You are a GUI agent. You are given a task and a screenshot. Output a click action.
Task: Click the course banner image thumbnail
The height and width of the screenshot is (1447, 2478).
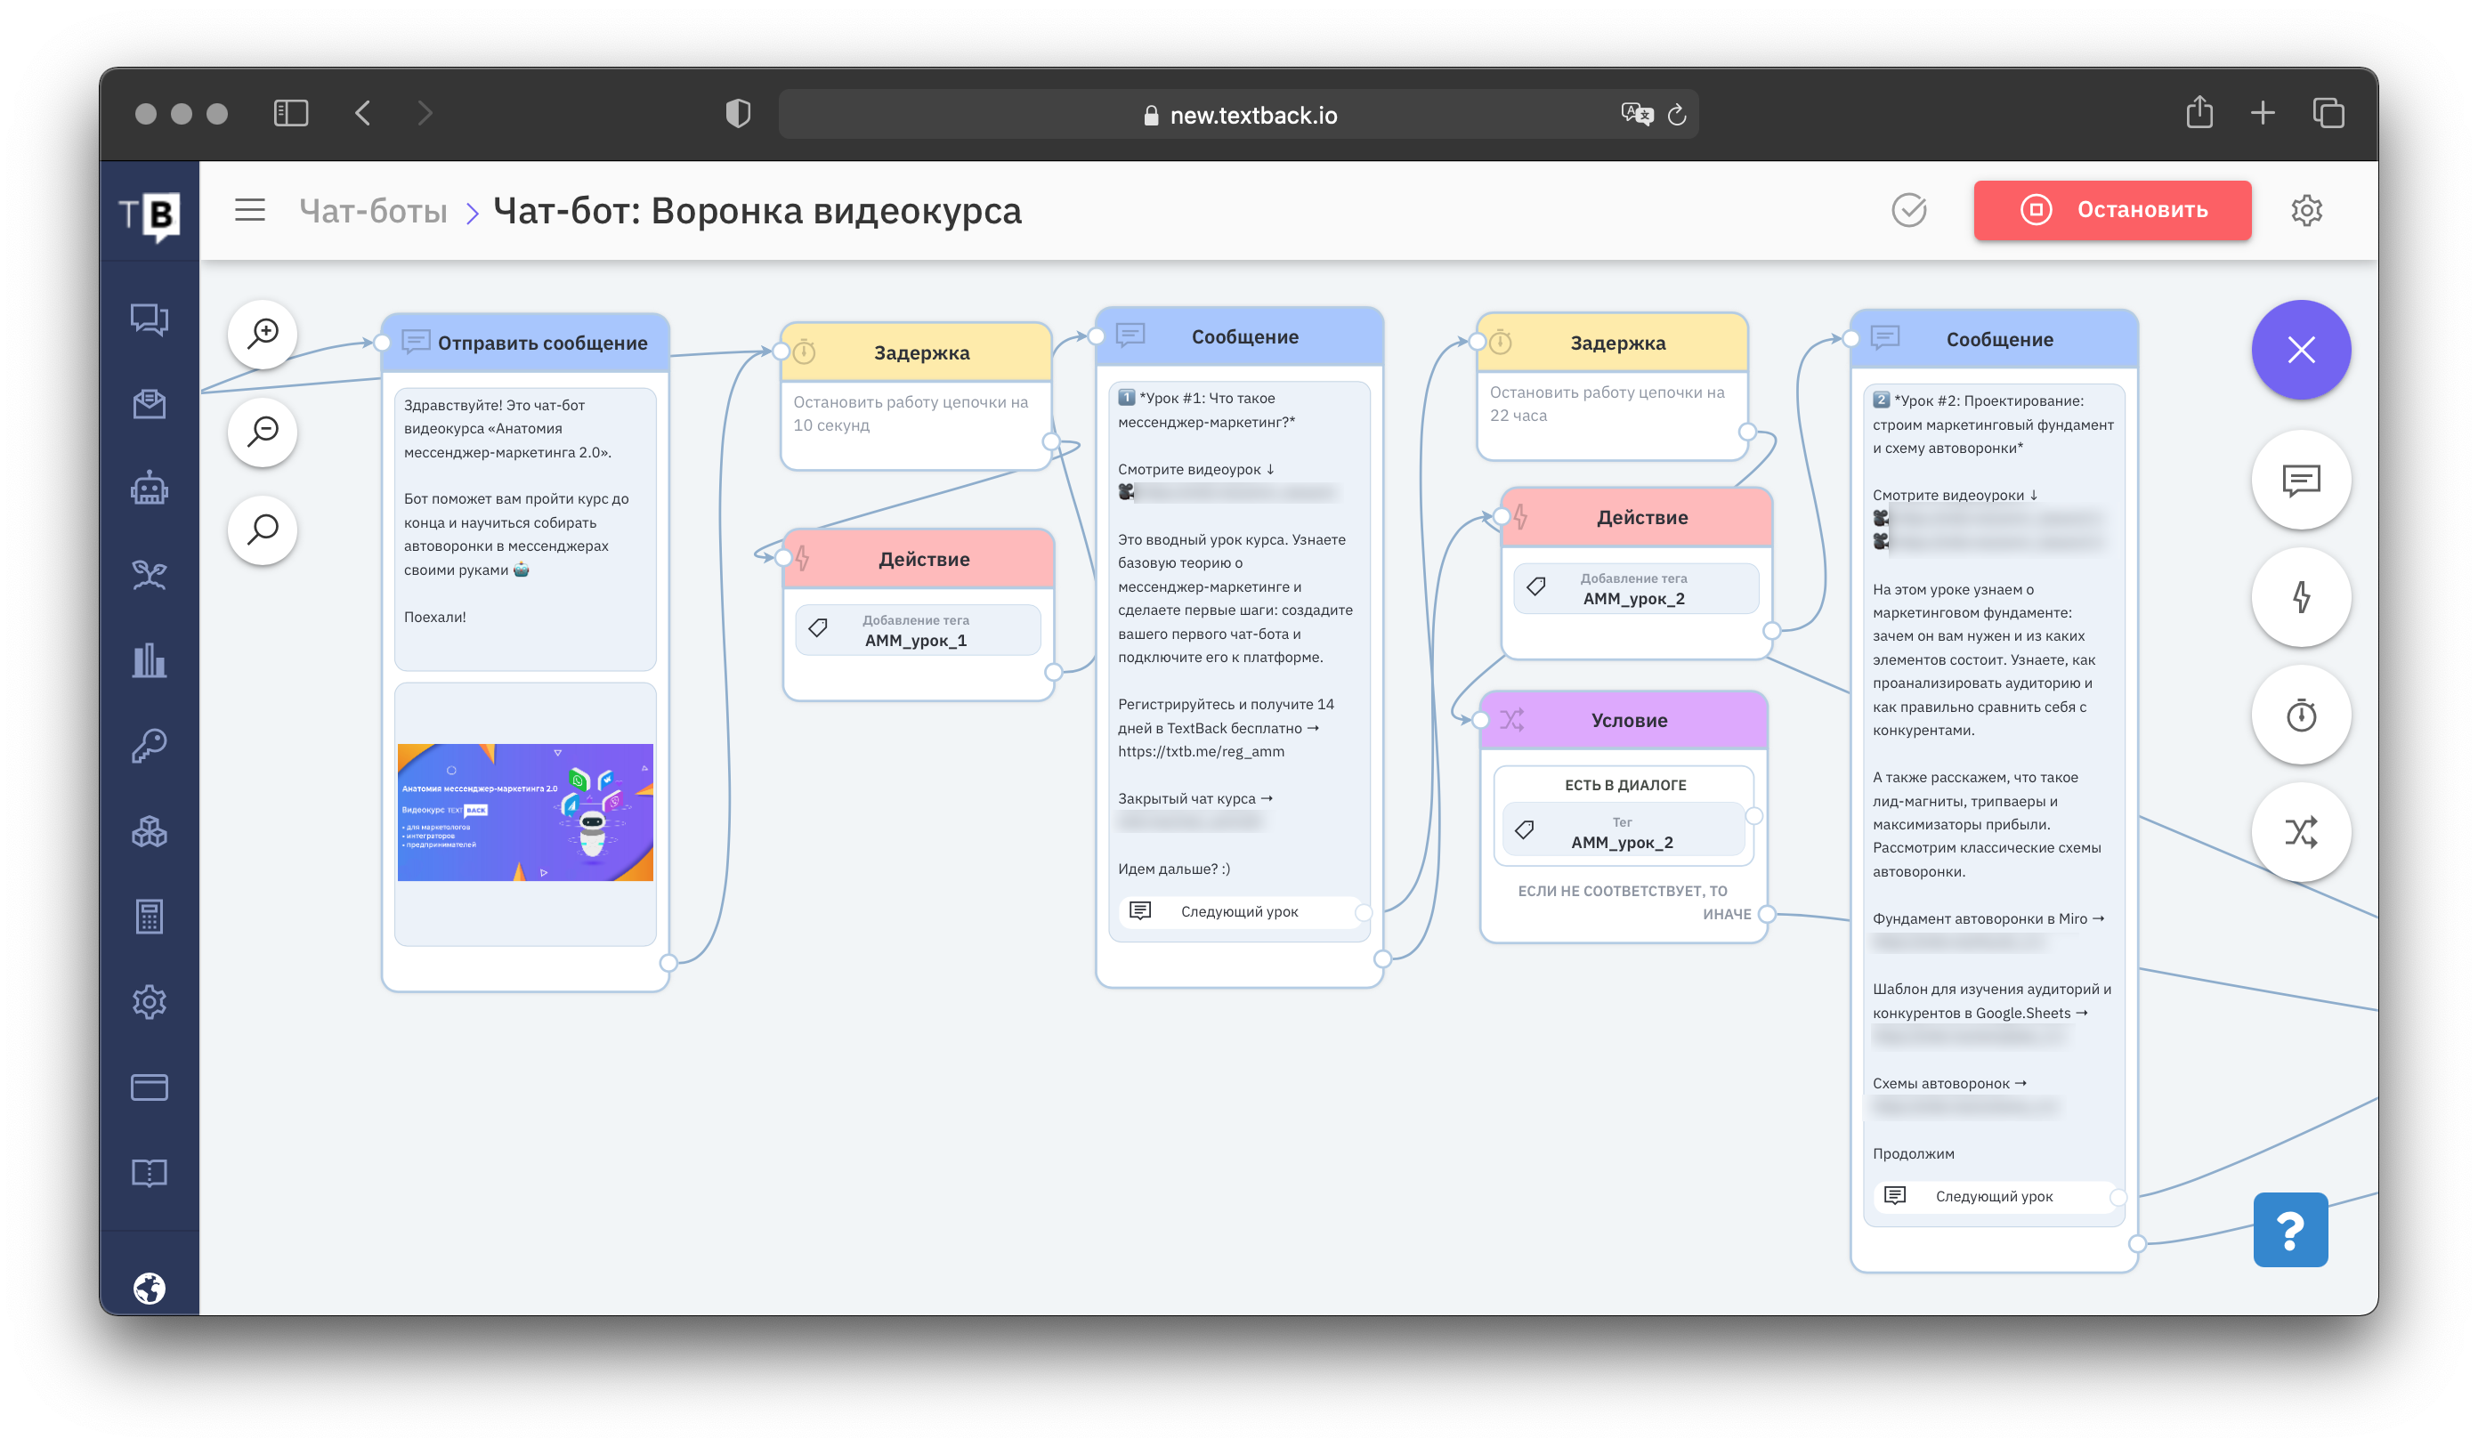(x=525, y=812)
